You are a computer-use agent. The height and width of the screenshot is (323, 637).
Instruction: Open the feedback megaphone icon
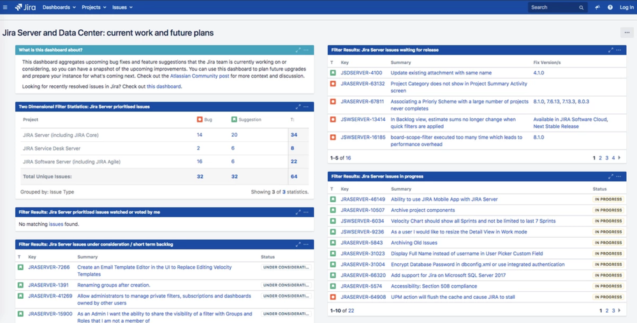[x=597, y=7]
